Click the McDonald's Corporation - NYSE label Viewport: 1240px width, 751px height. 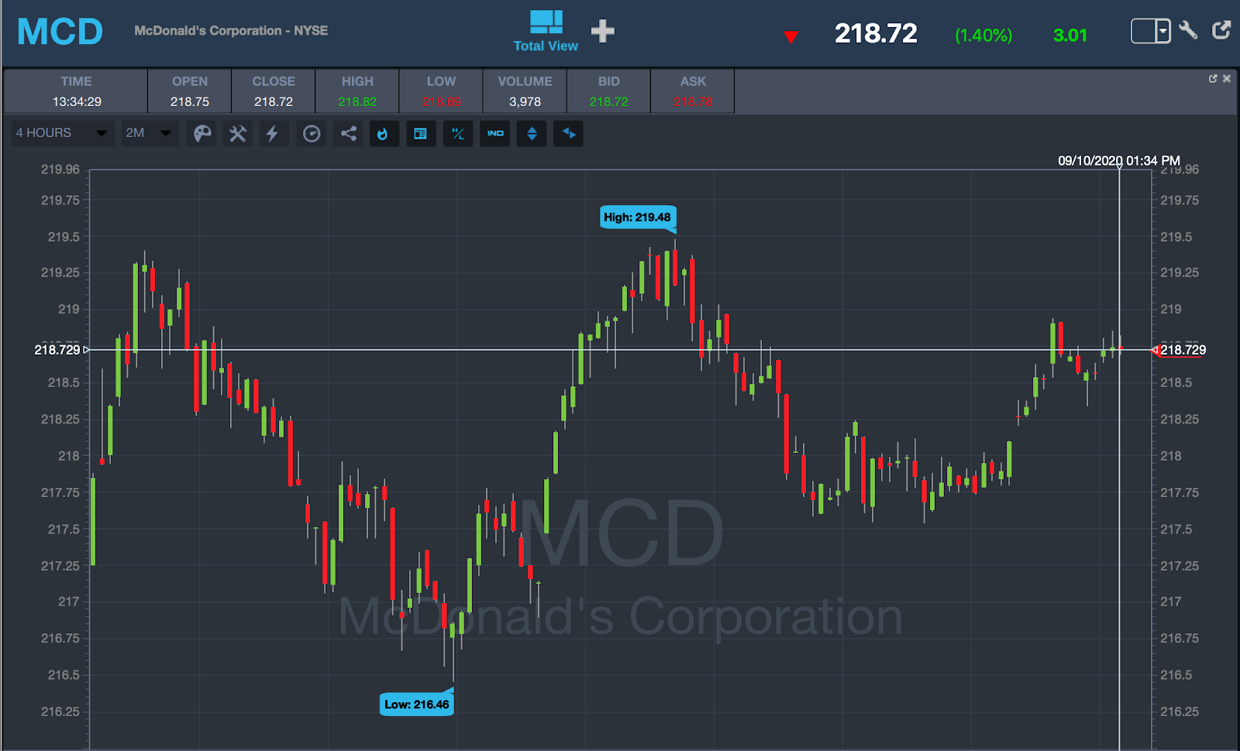tap(231, 31)
